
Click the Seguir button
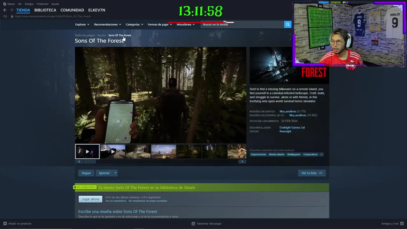point(86,173)
